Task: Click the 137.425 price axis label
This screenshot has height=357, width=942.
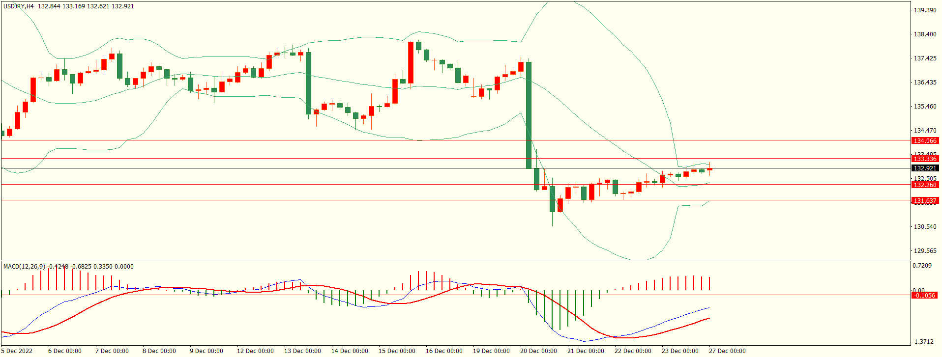Action: tap(925, 58)
